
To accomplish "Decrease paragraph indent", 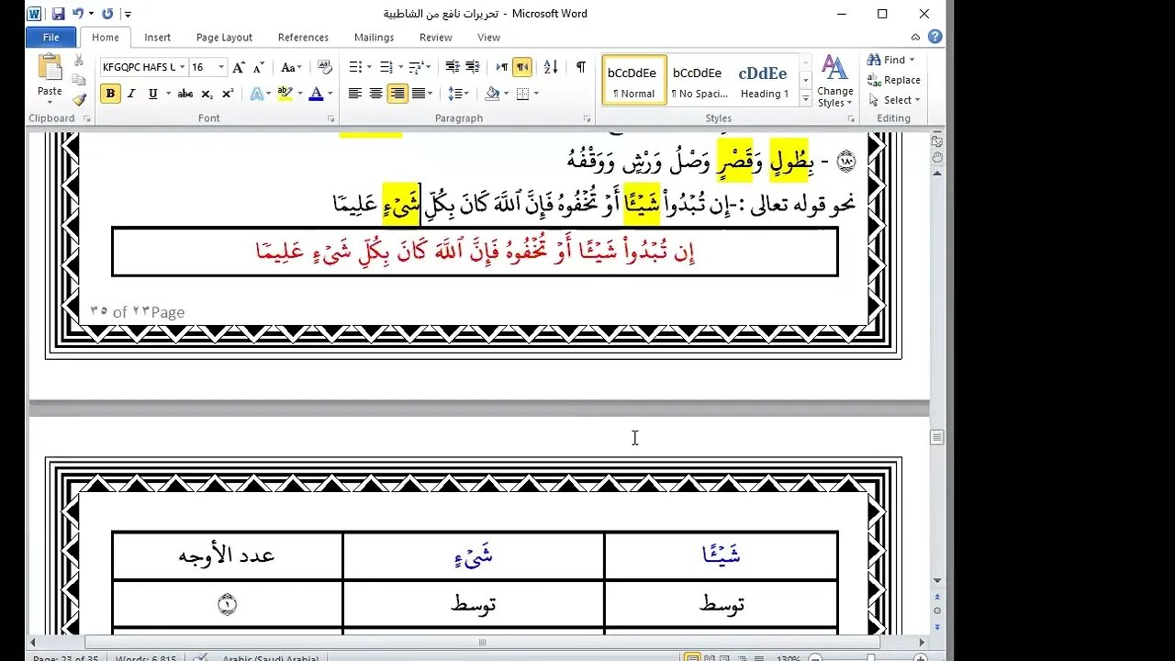I will (452, 67).
